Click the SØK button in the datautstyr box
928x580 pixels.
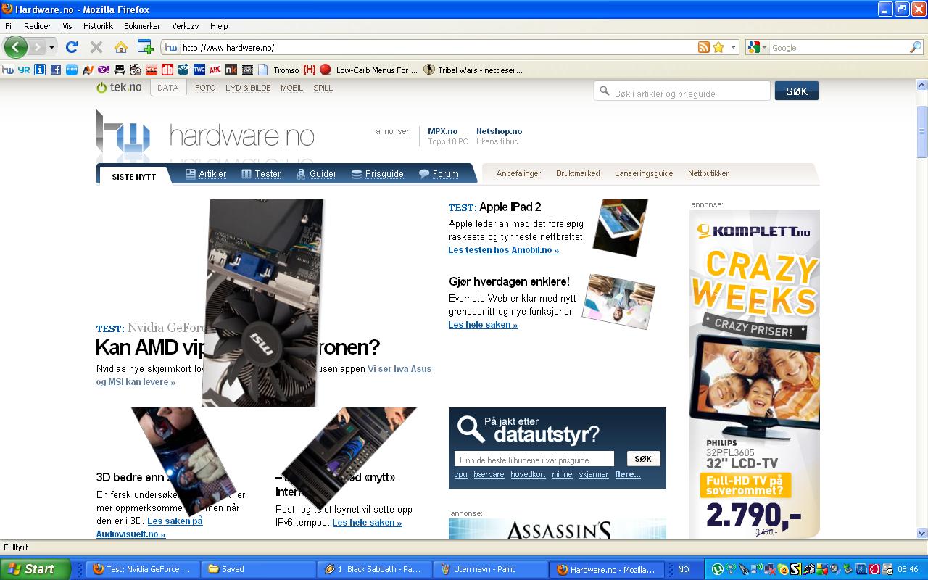click(643, 459)
